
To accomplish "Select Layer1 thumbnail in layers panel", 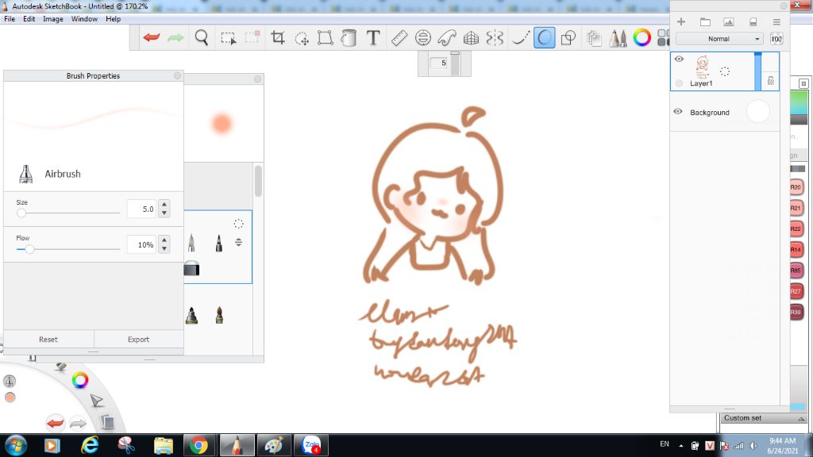I will point(703,67).
